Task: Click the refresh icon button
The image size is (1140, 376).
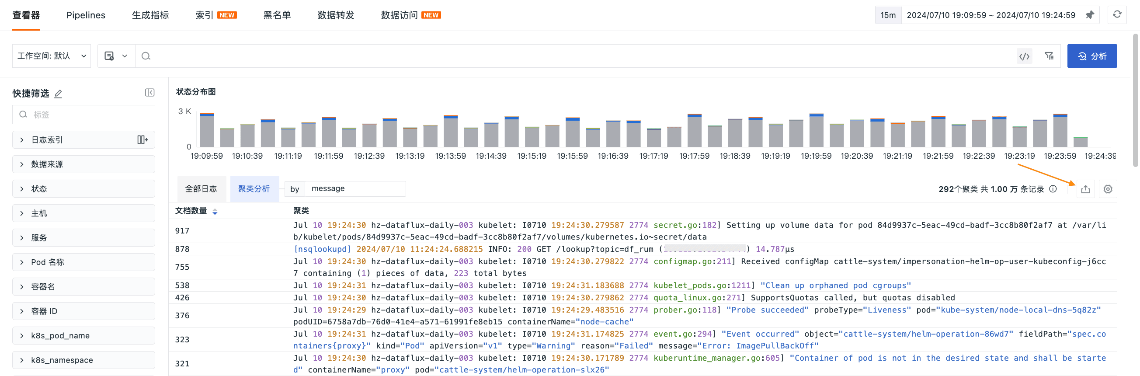Action: [1117, 14]
